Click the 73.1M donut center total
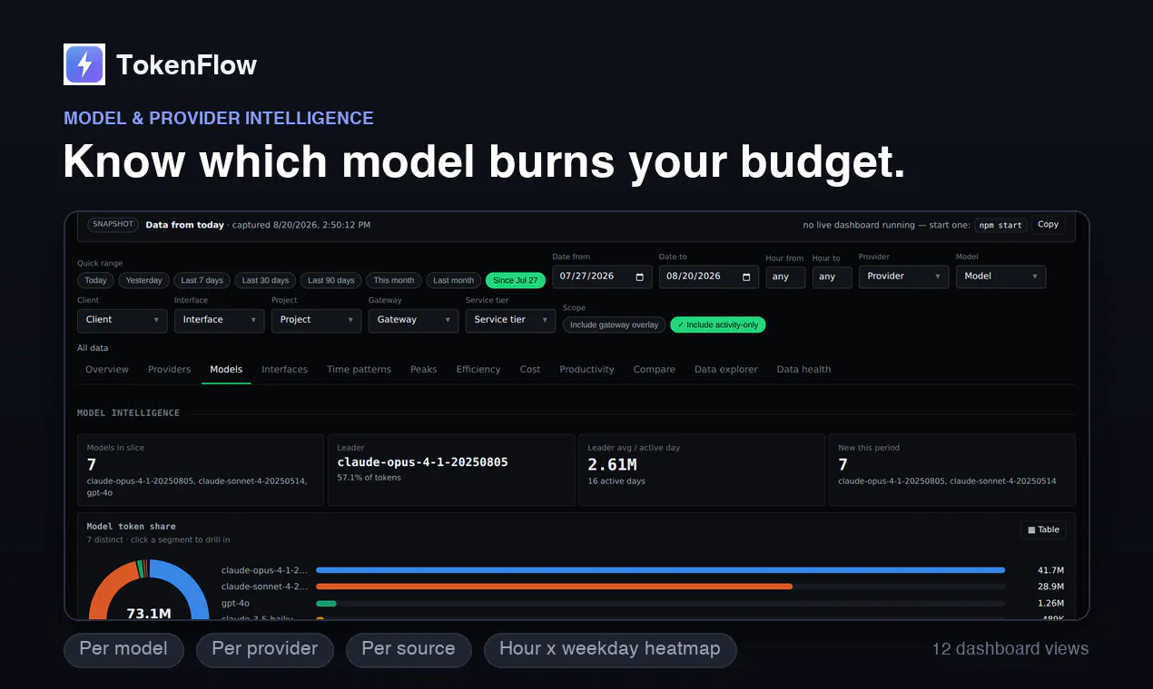This screenshot has width=1153, height=689. (x=149, y=614)
